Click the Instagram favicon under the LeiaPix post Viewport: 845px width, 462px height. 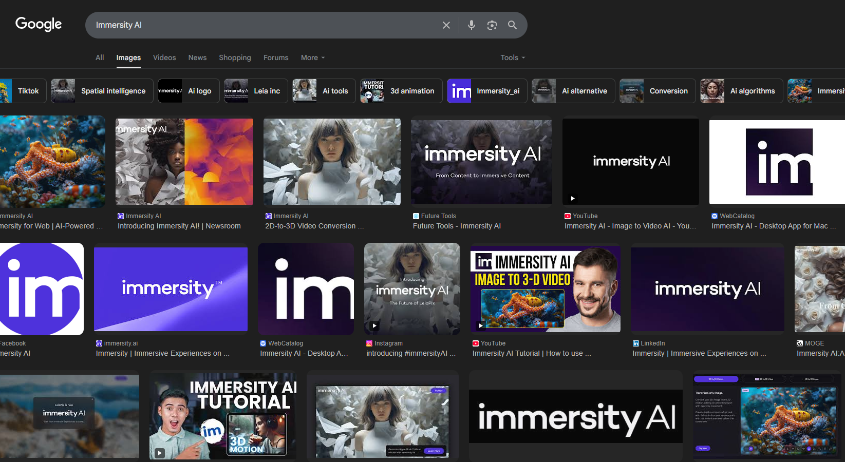pos(369,343)
